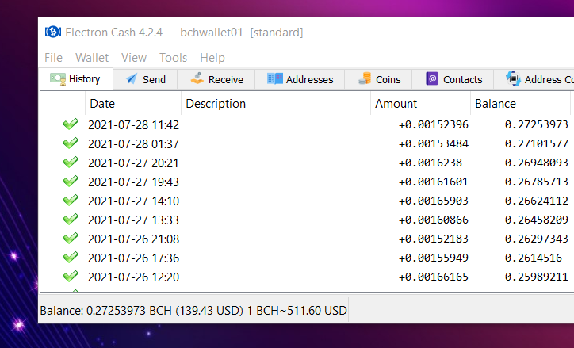Sort by the Description column header
This screenshot has height=348, width=574.
(x=276, y=104)
